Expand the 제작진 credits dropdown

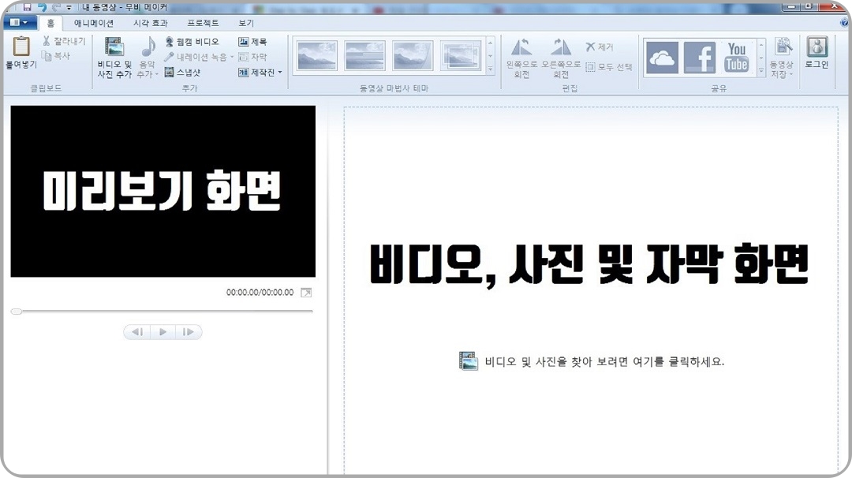279,73
